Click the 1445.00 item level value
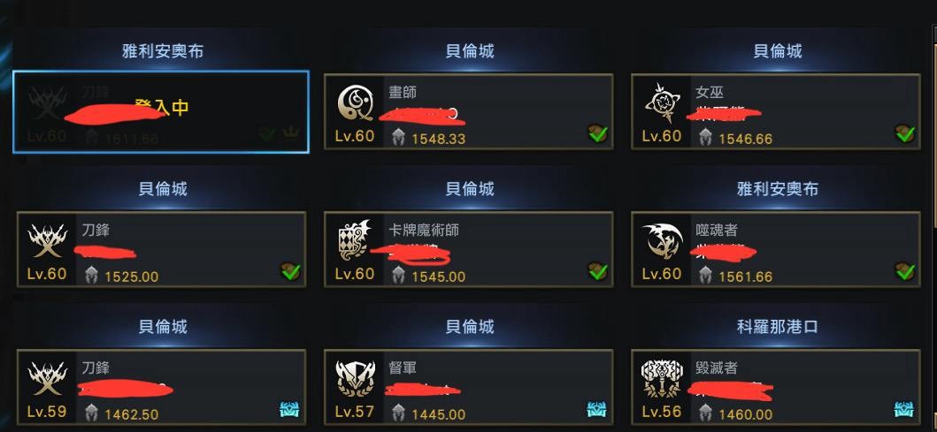Screen dimensions: 937x432 [x=438, y=414]
